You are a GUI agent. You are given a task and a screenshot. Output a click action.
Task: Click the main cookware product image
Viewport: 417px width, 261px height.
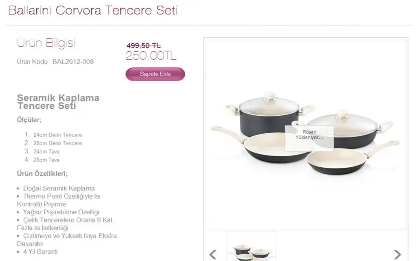(x=305, y=135)
